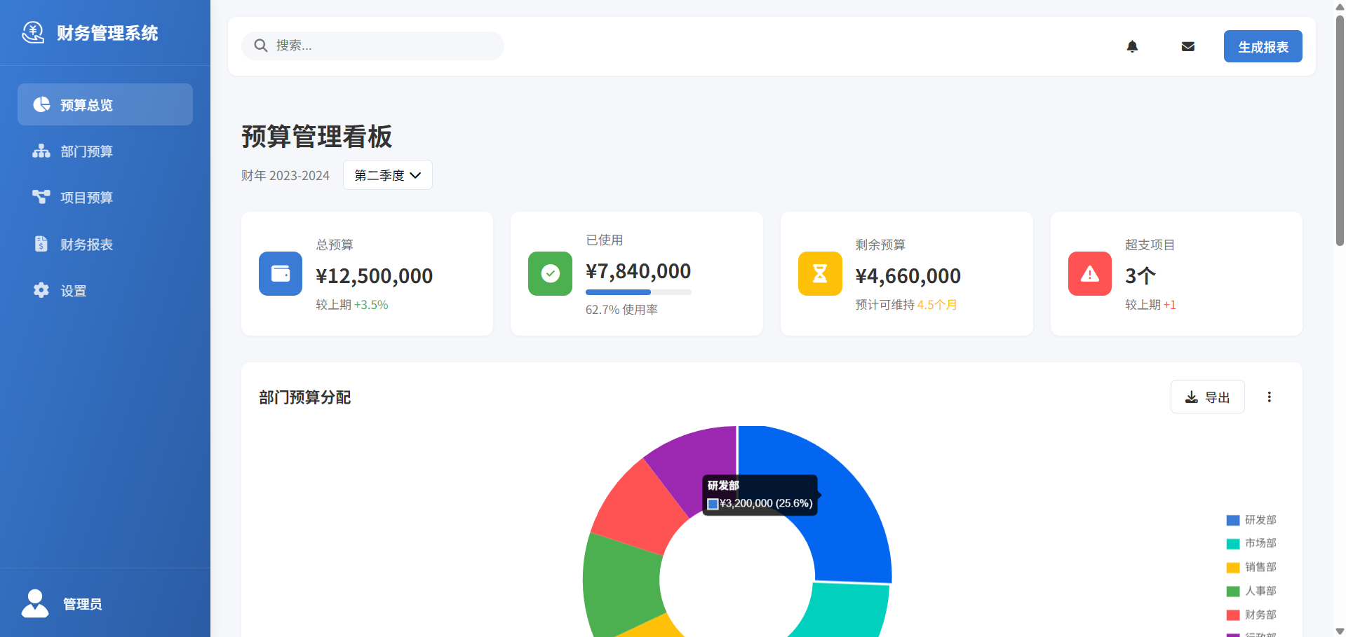Open the 第二季度 quarter dropdown
1346x637 pixels.
tap(387, 175)
